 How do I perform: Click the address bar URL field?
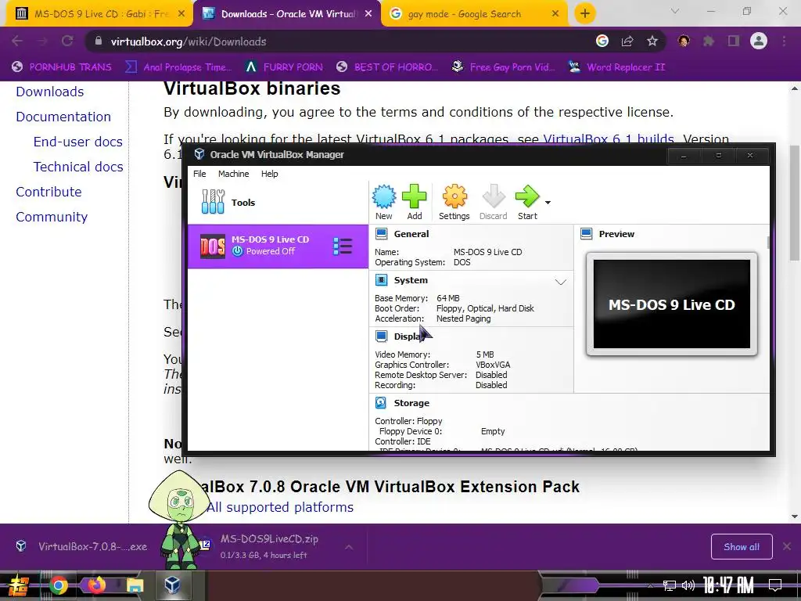[x=337, y=41]
